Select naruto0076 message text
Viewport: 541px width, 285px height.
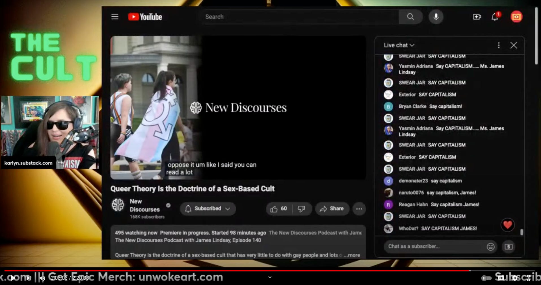451,193
